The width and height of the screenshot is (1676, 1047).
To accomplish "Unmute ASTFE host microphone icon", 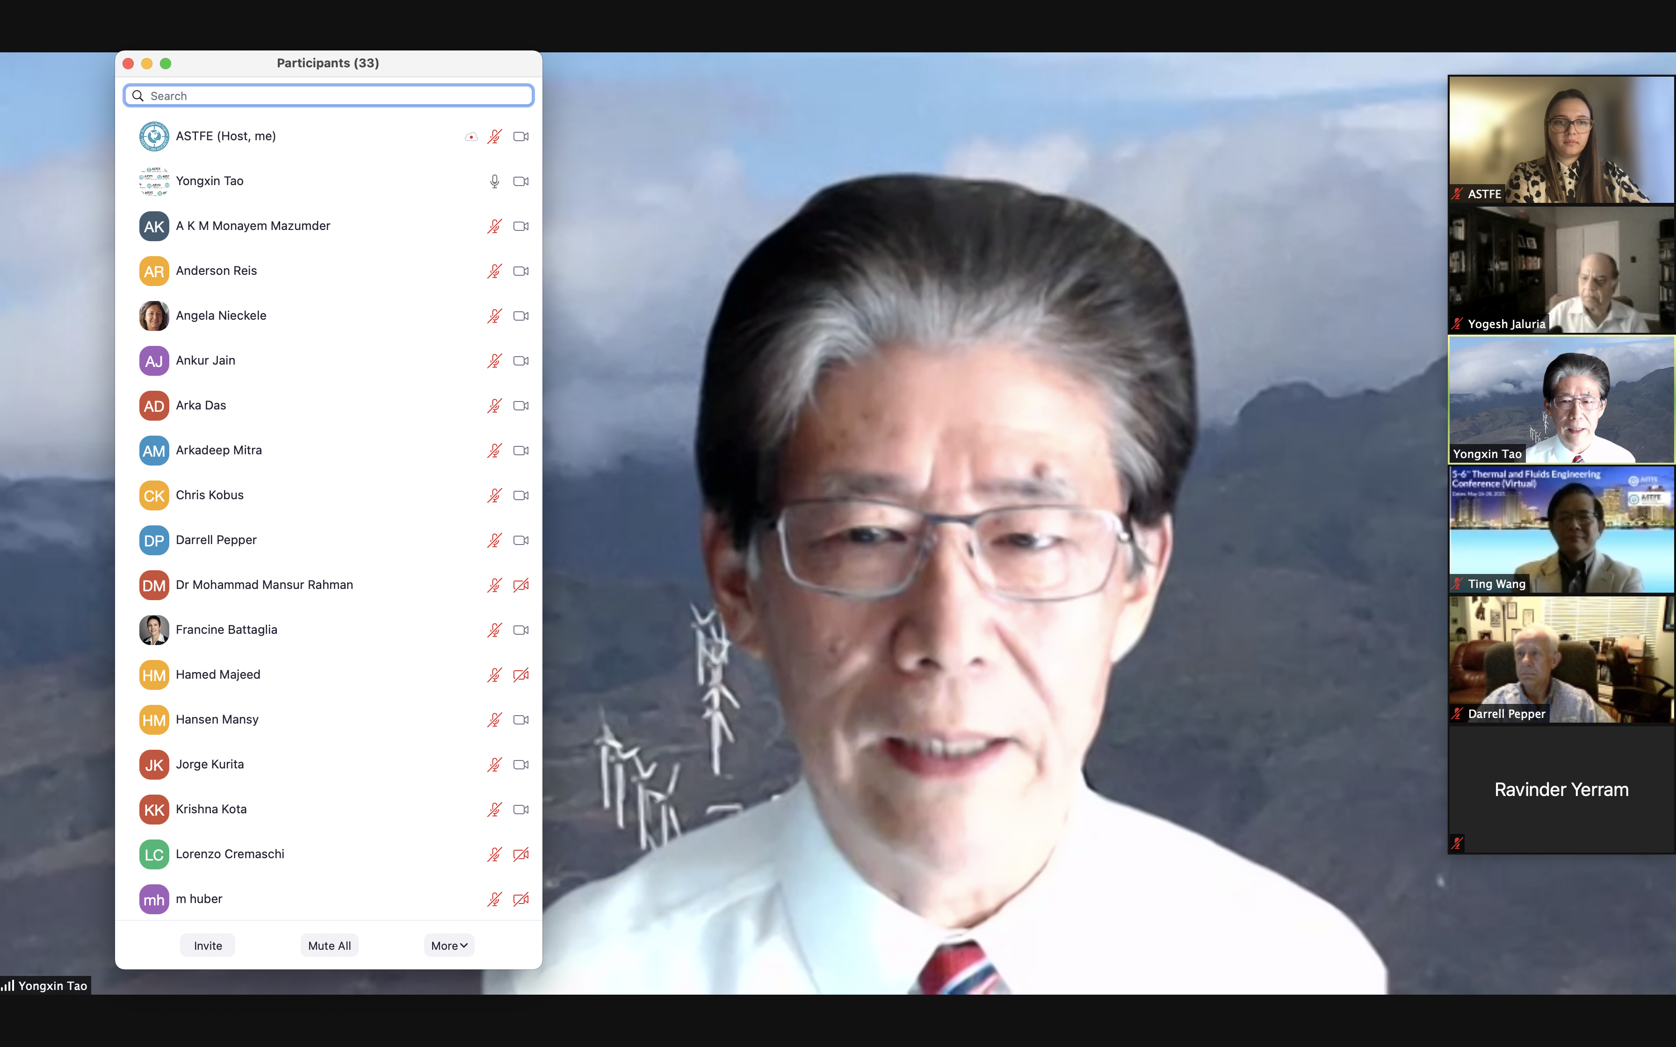I will coord(494,136).
